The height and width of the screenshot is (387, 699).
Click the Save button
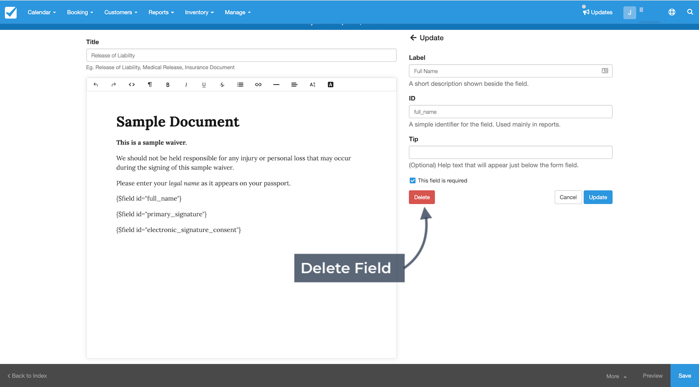[685, 376]
